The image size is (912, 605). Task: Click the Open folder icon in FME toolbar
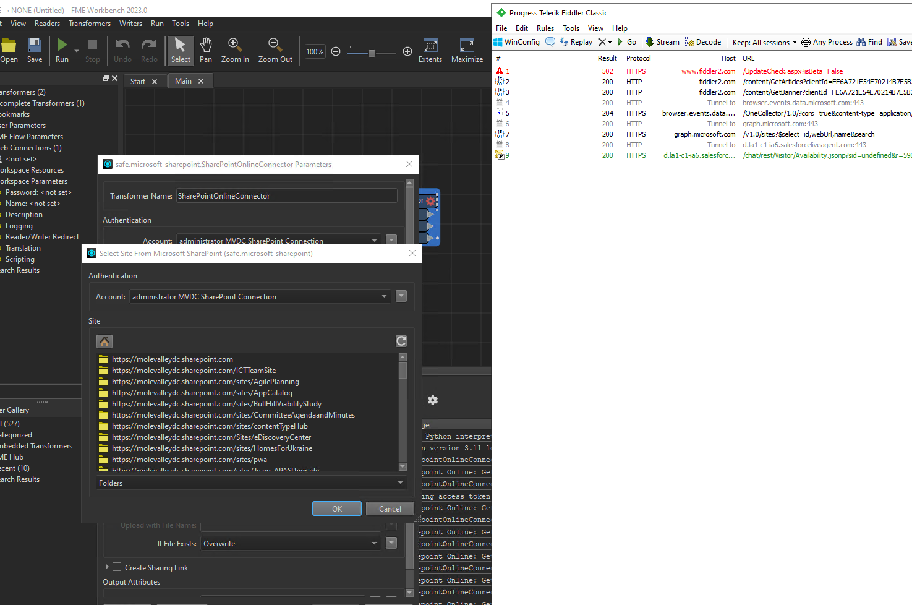[9, 45]
